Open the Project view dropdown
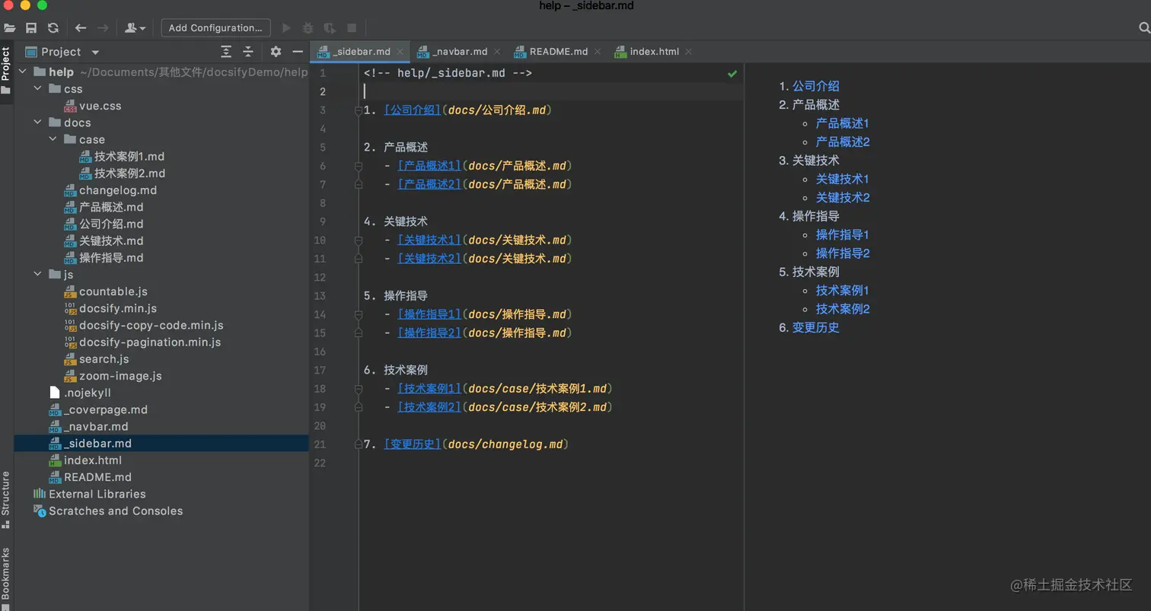 coord(95,53)
